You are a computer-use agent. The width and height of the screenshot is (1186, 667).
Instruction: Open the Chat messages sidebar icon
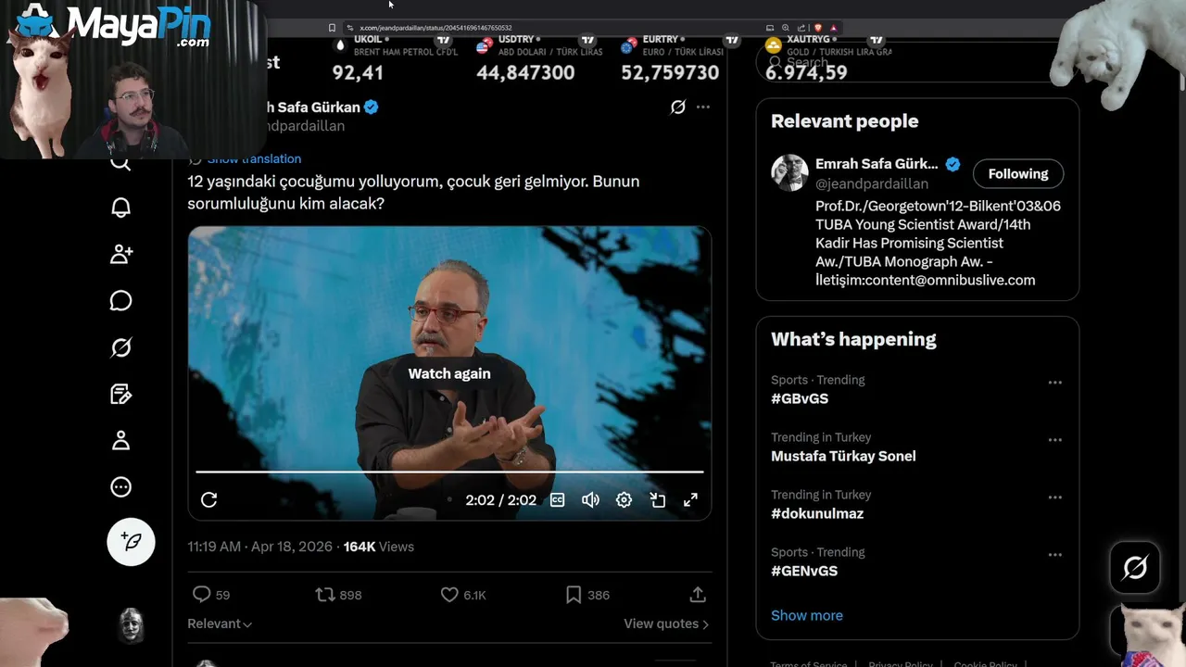[x=121, y=301]
